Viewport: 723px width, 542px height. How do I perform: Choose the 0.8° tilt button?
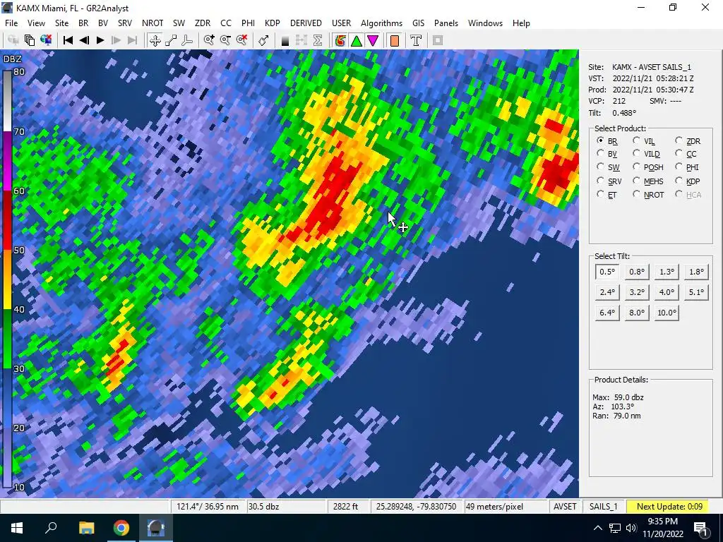coord(637,272)
